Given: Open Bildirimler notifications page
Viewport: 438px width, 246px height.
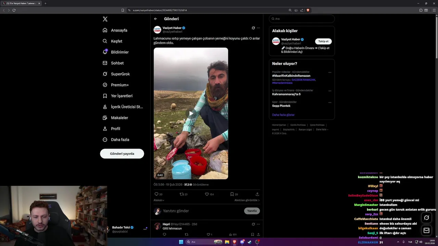Looking at the screenshot, I should pos(116,52).
